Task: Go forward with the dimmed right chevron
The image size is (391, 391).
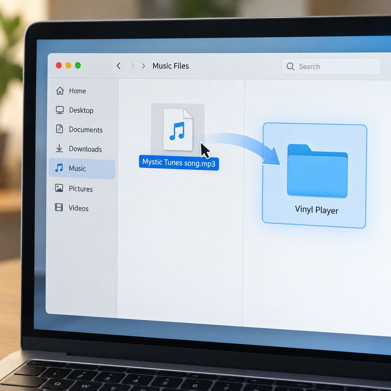Action: coord(132,66)
